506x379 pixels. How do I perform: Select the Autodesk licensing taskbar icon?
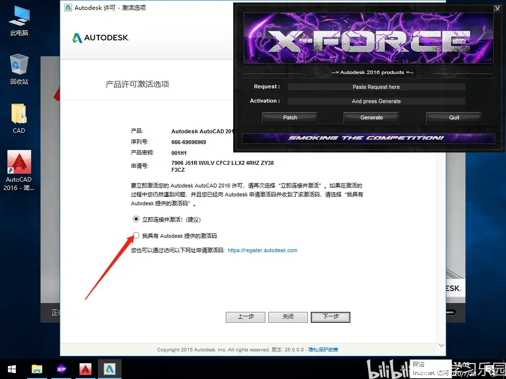pyautogui.click(x=110, y=369)
